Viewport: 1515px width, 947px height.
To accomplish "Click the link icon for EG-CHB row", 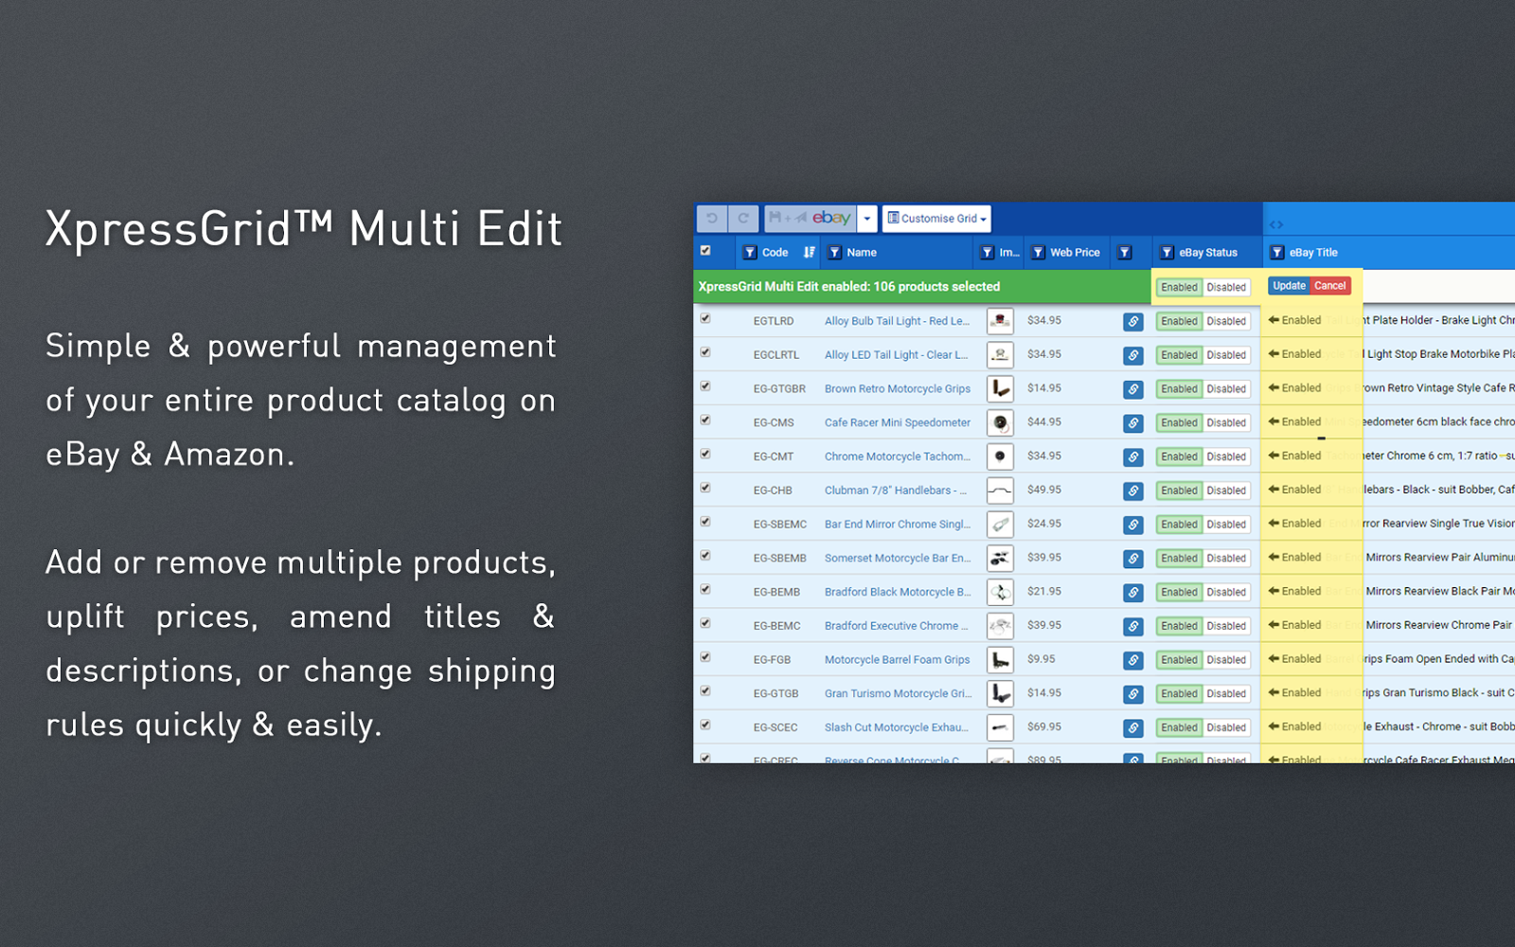I will [1132, 491].
